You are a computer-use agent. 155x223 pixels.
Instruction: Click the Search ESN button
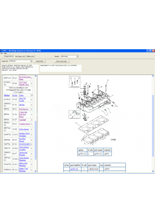tap(39, 61)
